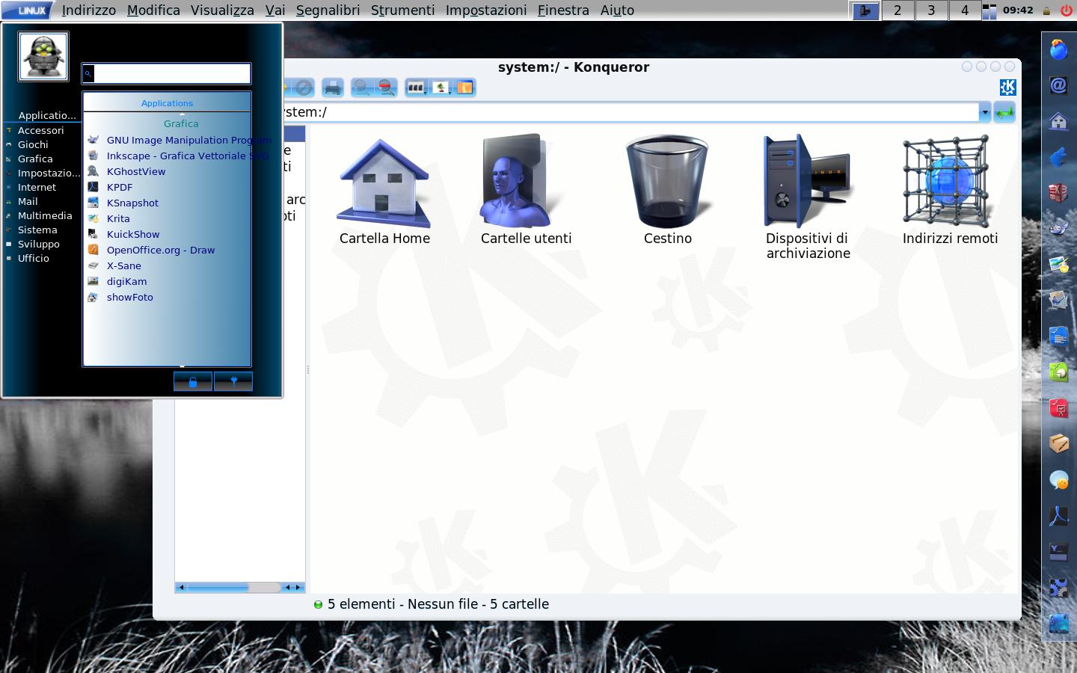
Task: Expand the location bar history dropdown
Action: [984, 113]
